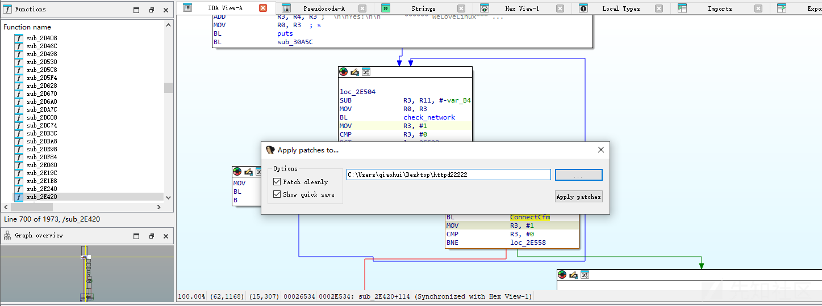Select function sub_2E240 in list

tap(41, 189)
